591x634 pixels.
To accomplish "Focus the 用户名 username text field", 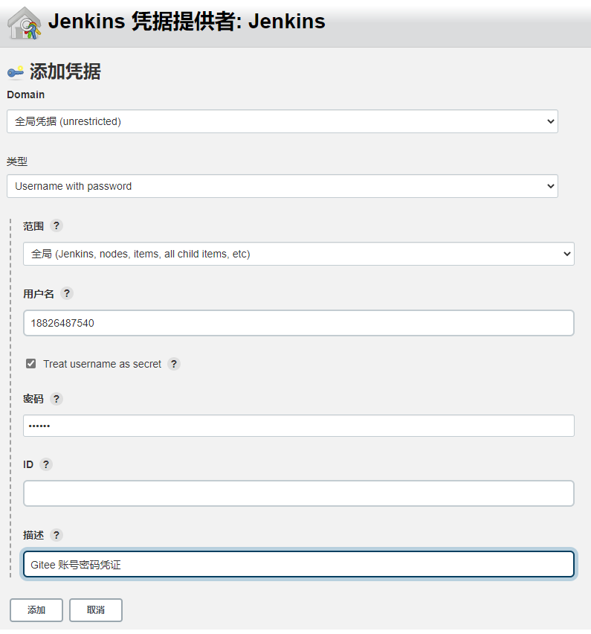I will pyautogui.click(x=298, y=323).
